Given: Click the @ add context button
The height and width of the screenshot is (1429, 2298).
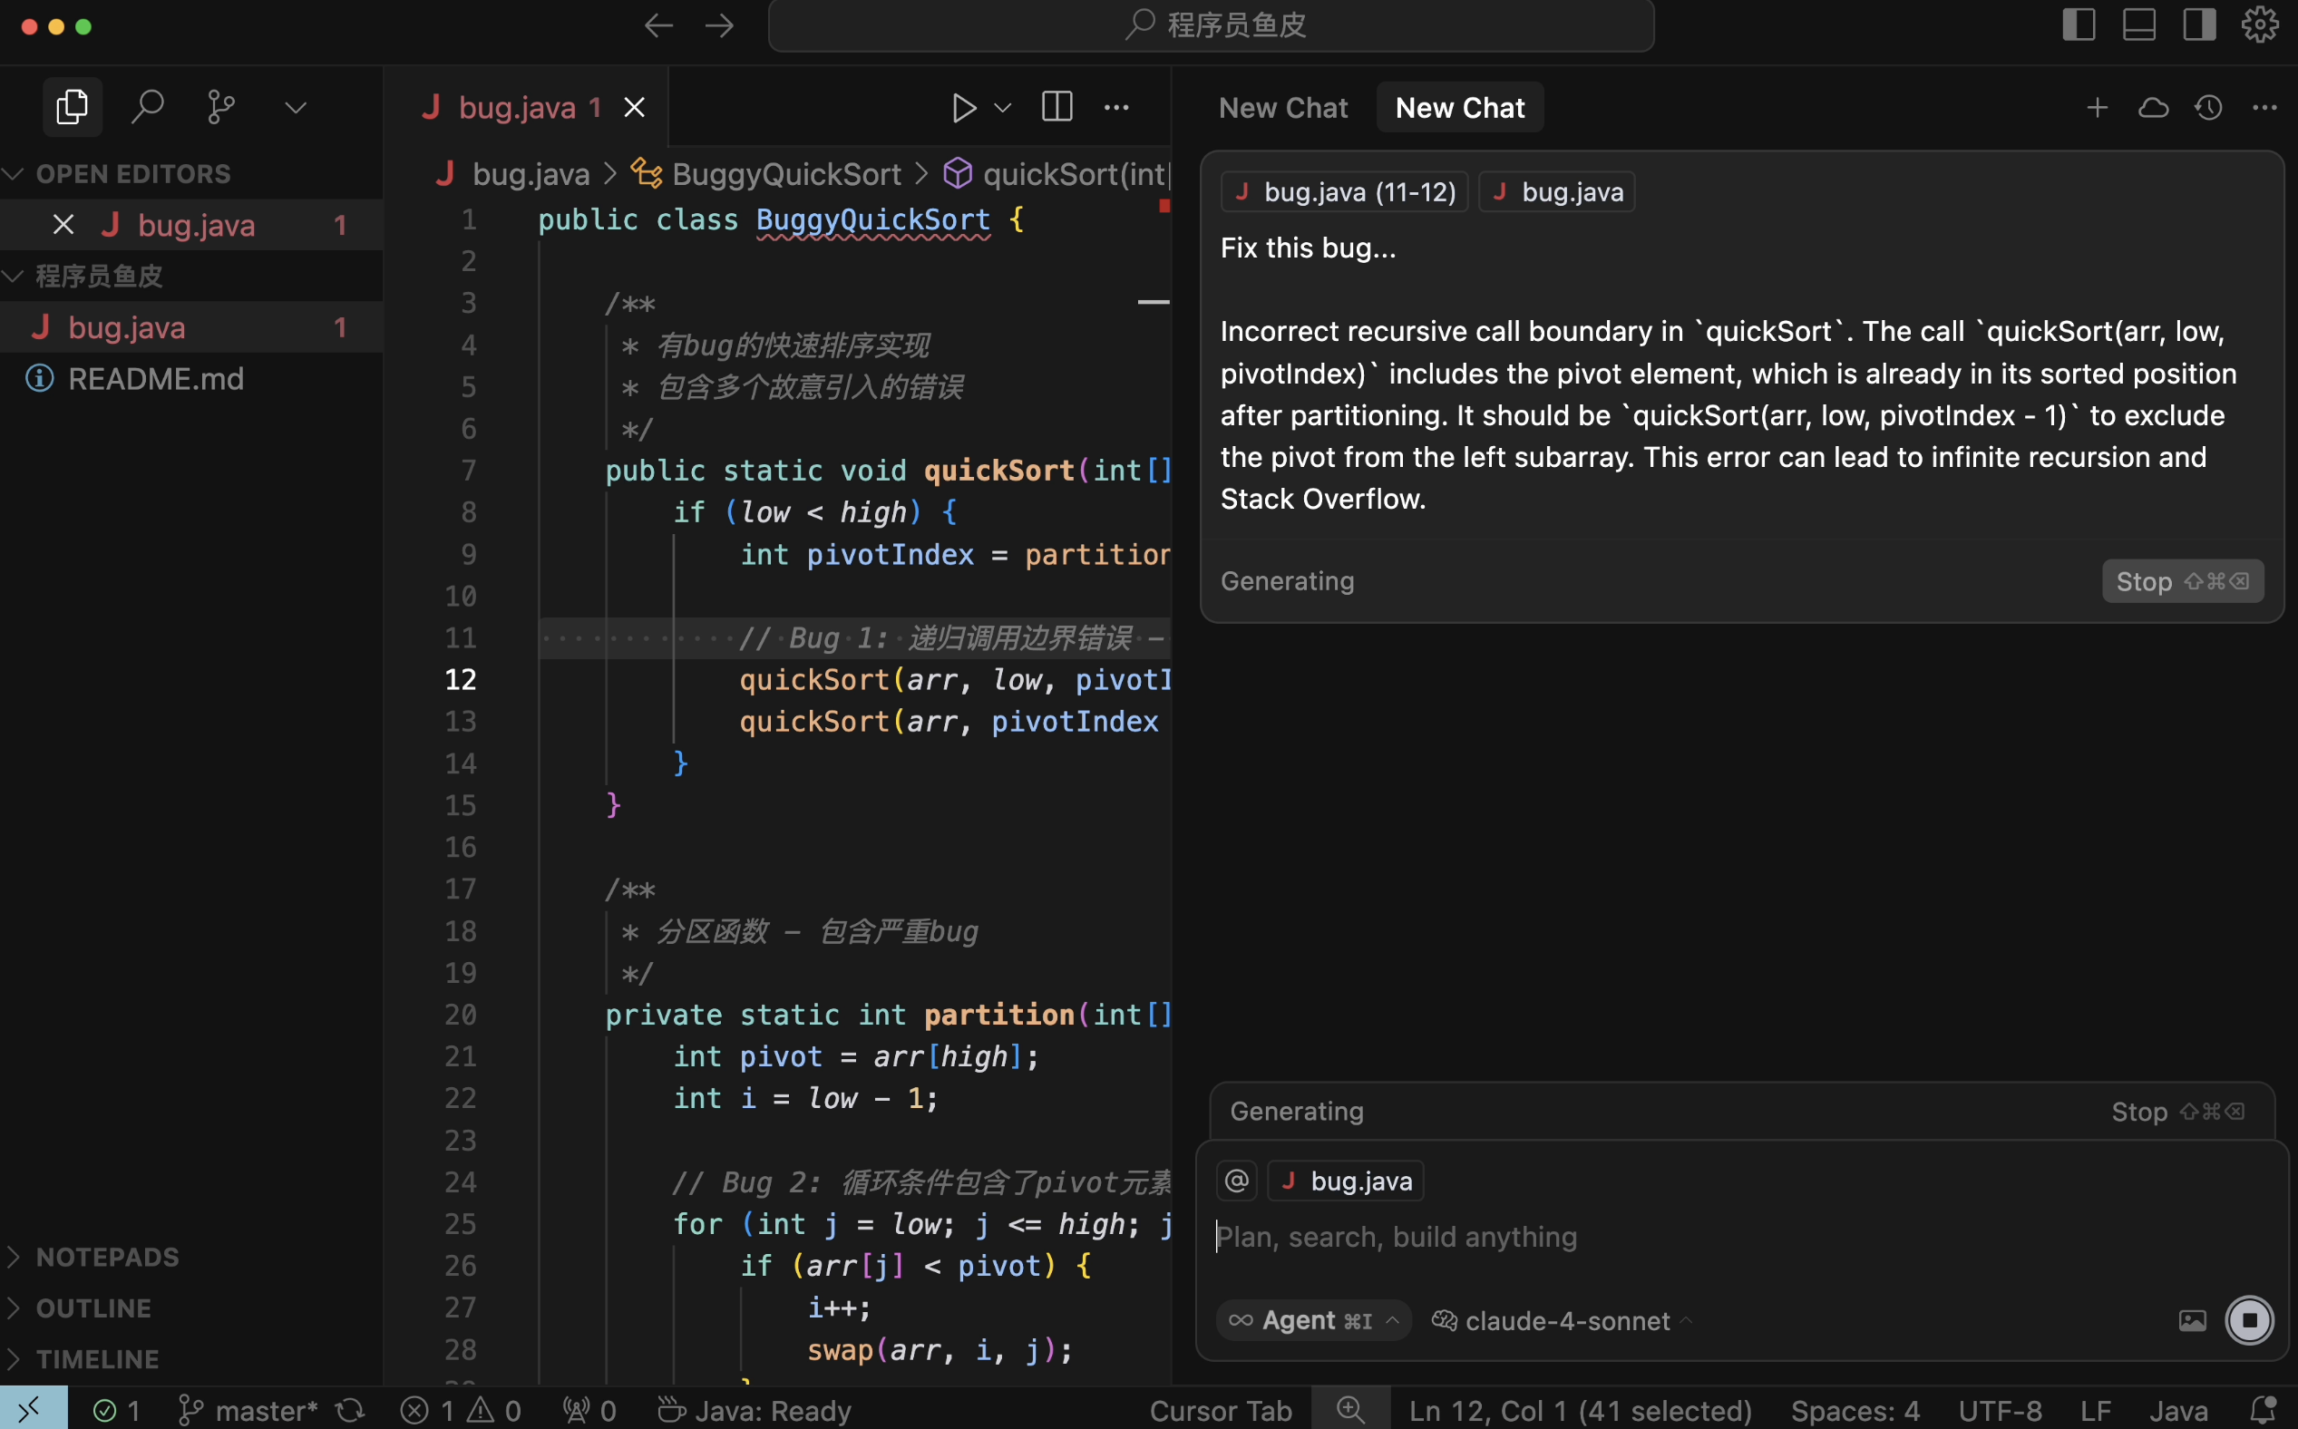Looking at the screenshot, I should tap(1236, 1181).
